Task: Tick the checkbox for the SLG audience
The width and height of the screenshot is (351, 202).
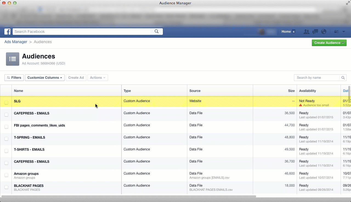Action: tap(6, 103)
